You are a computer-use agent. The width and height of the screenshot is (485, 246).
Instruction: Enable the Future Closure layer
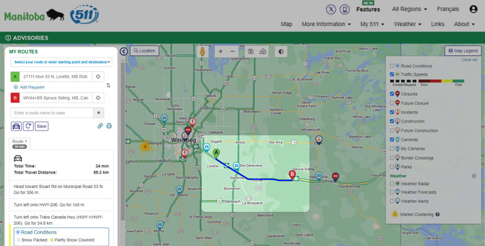(x=392, y=103)
